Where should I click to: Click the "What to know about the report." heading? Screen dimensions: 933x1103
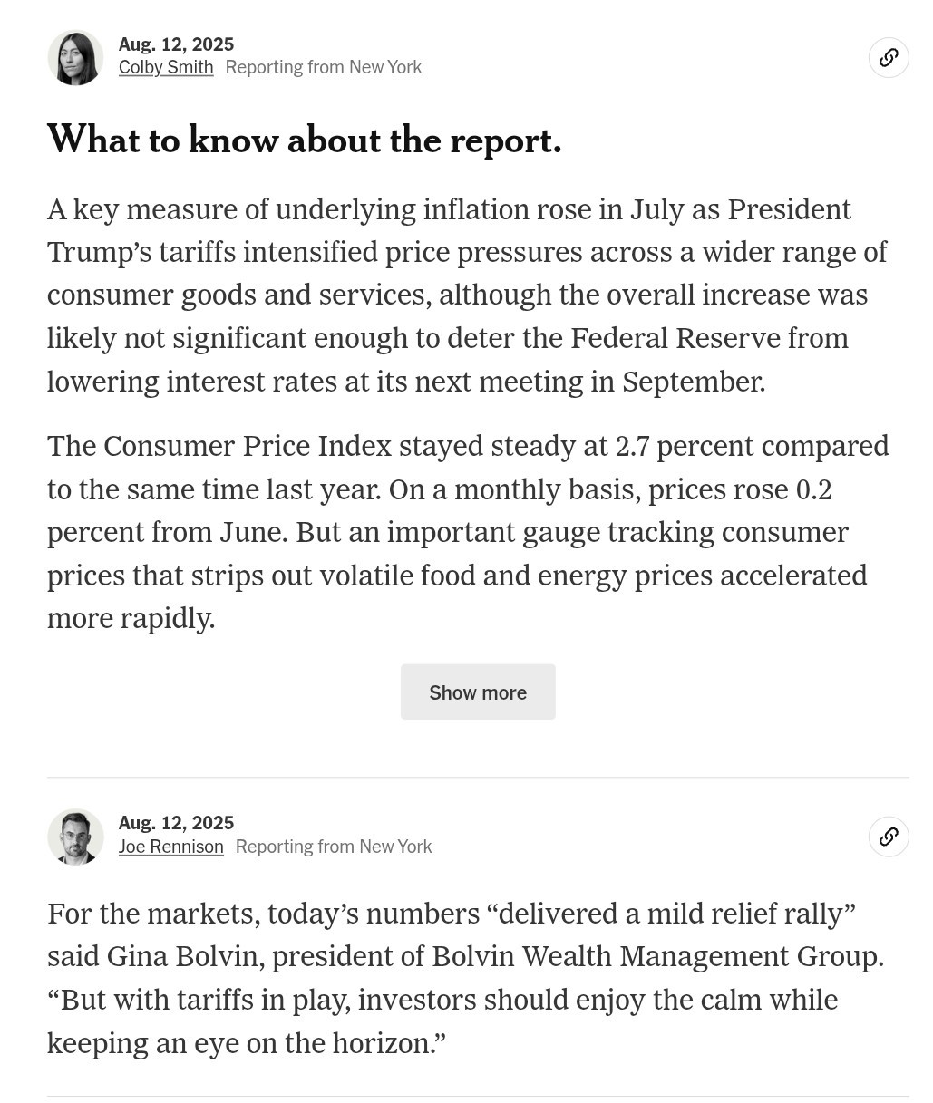tap(305, 140)
